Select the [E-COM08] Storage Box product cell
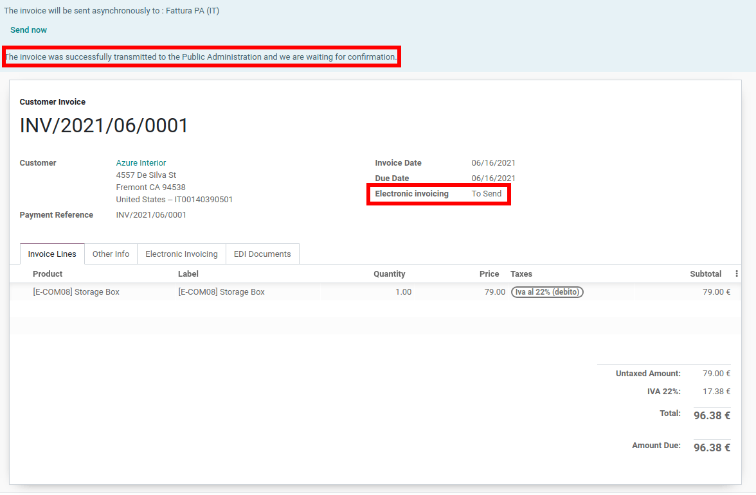The width and height of the screenshot is (756, 495). (76, 291)
